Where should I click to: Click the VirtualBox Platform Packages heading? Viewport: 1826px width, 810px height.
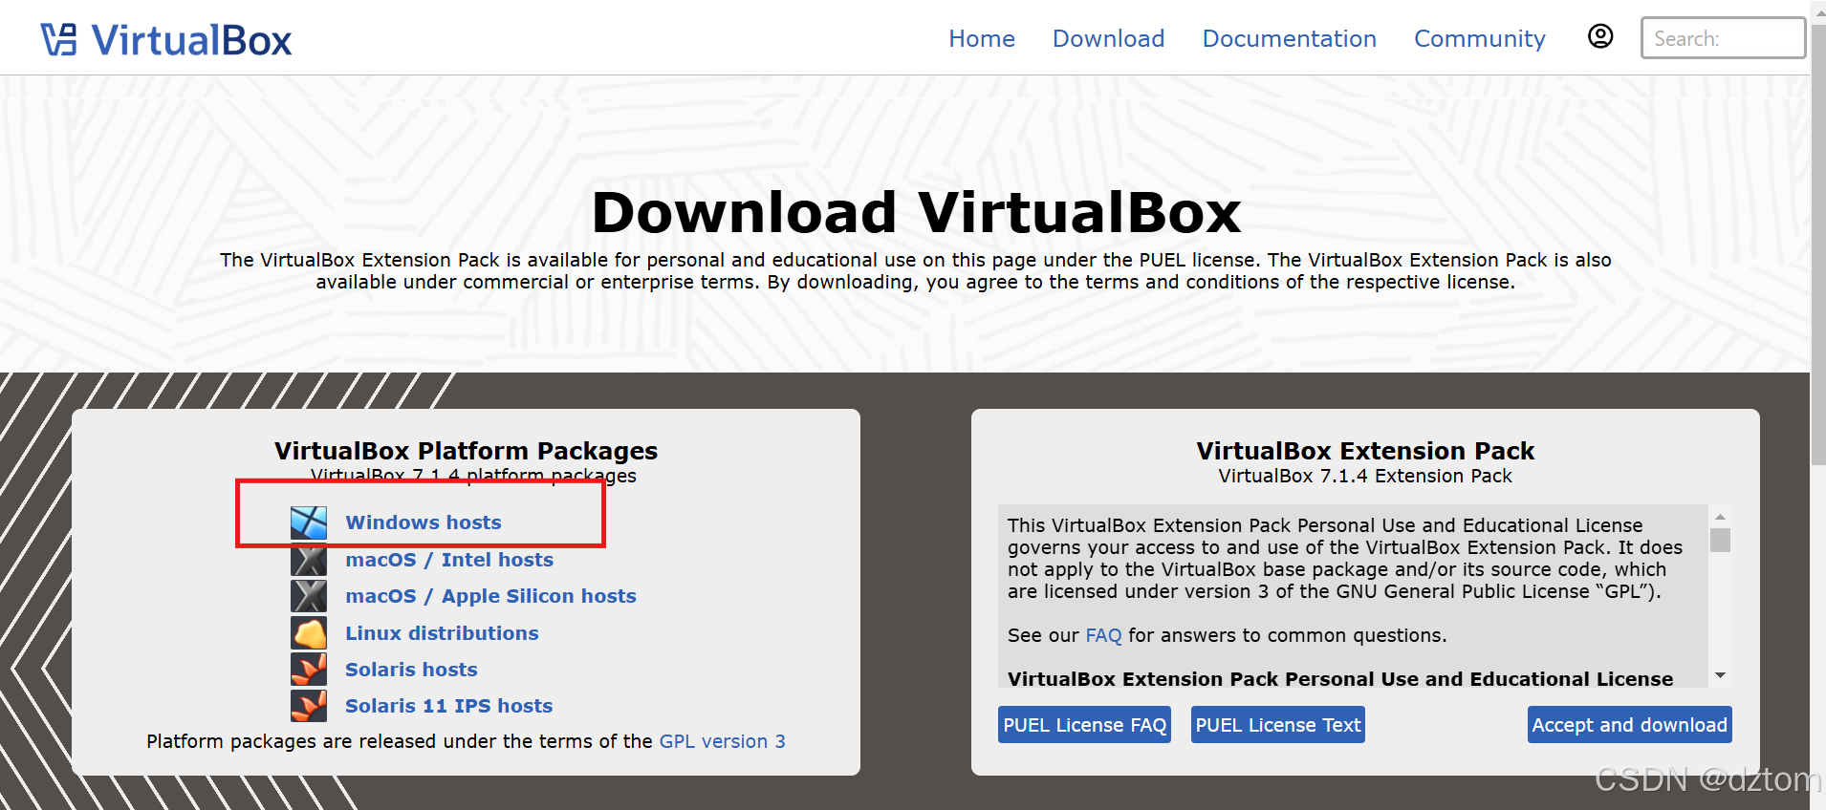click(466, 451)
